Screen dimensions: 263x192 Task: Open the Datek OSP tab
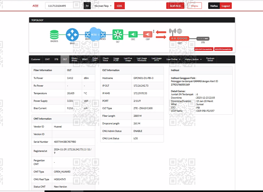[95, 60]
